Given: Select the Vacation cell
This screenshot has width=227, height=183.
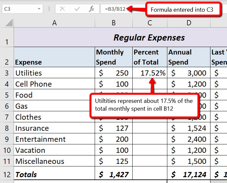Looking at the screenshot, I should click(x=54, y=150).
